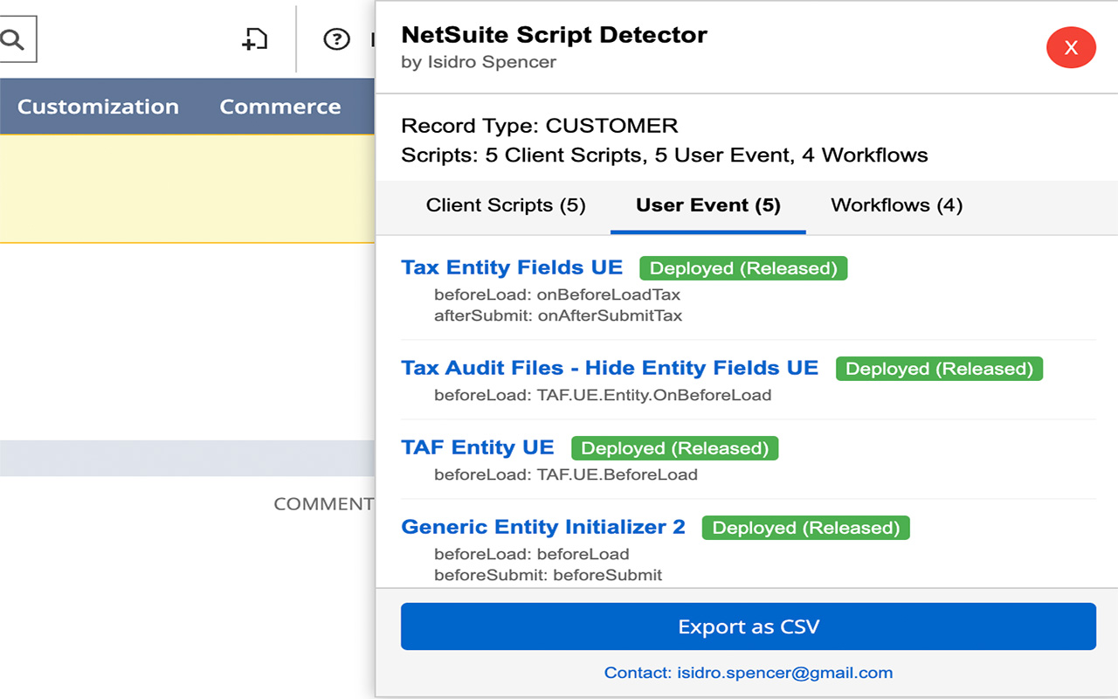
Task: Click the 'by Isidro Spencer' byline
Action: click(479, 62)
